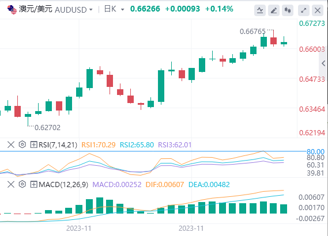Expand chart to fullscreen view
Image resolution: width=328 pixels, height=236 pixels.
coord(304,10)
